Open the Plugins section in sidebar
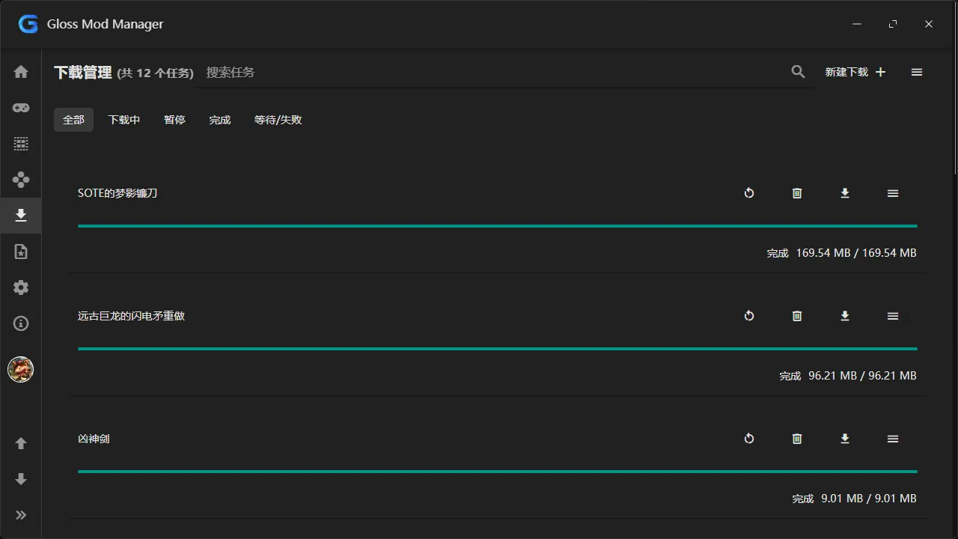The width and height of the screenshot is (958, 539). pyautogui.click(x=20, y=179)
